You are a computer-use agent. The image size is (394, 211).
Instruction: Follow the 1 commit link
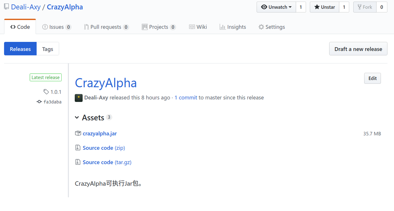(186, 97)
